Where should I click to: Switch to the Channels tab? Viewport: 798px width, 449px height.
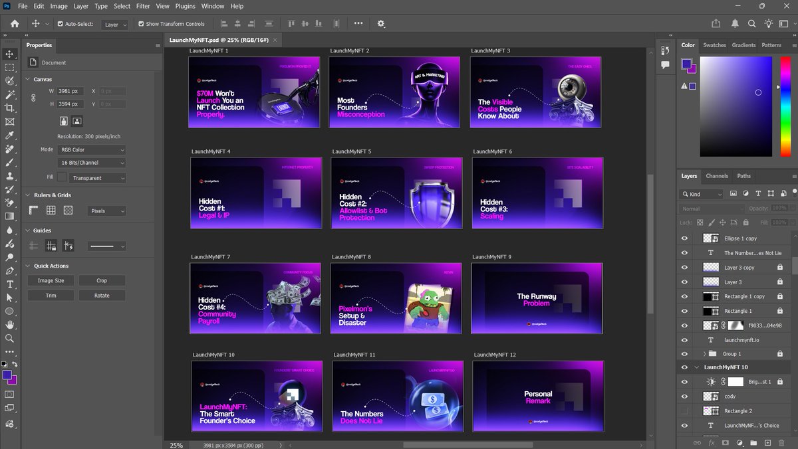[717, 176]
